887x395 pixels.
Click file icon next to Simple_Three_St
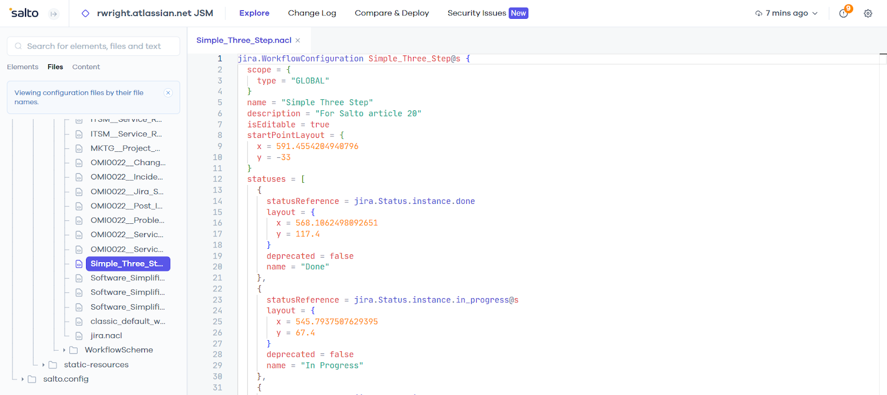click(79, 264)
